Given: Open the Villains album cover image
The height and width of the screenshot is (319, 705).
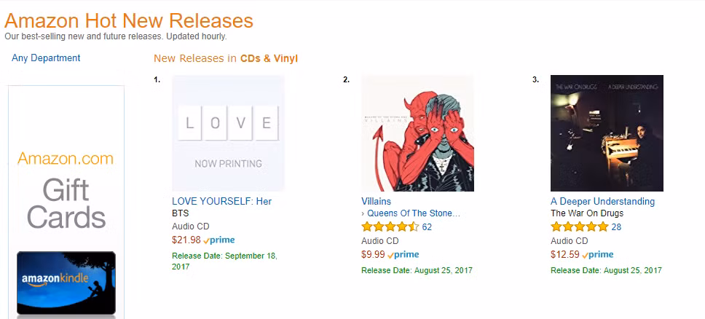Looking at the screenshot, I should [418, 133].
